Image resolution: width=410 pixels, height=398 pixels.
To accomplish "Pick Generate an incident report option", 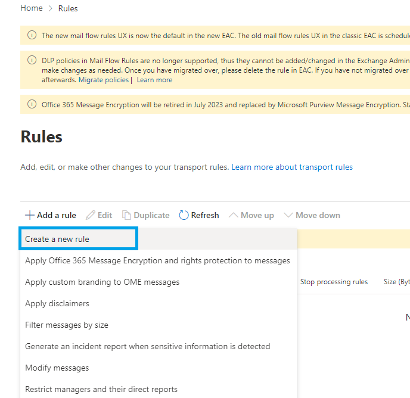I will coord(147,346).
